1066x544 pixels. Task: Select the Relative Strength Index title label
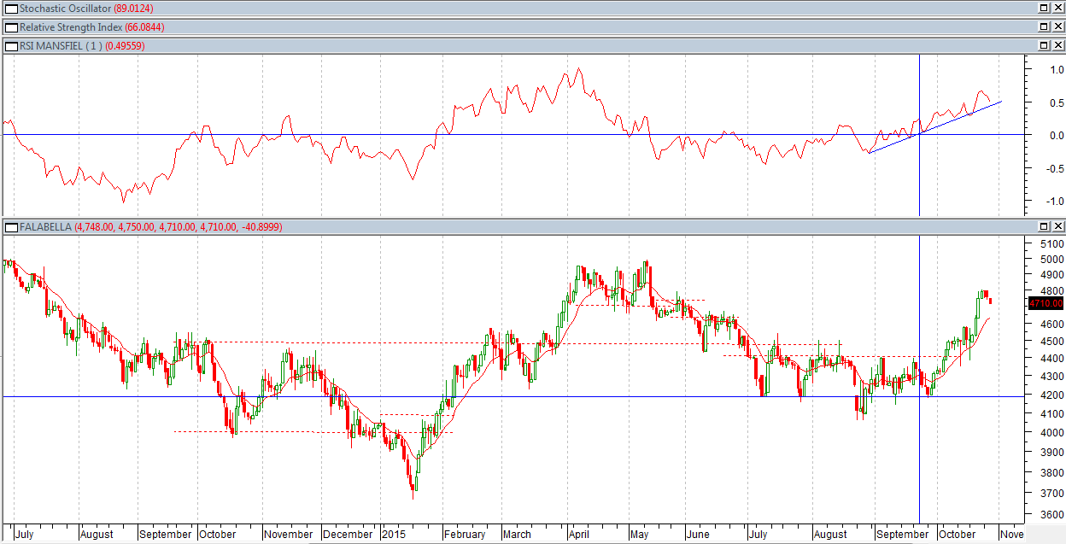pyautogui.click(x=71, y=27)
